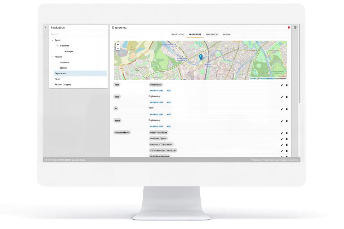The height and width of the screenshot is (229, 344).
Task: Zoom in on the map
Action: point(118,45)
